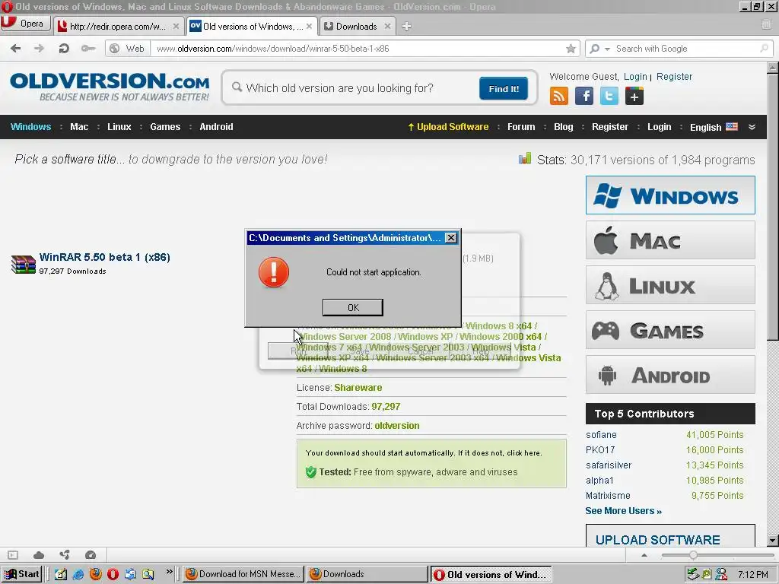
Task: Open contributor sofiane
Action: click(x=601, y=434)
